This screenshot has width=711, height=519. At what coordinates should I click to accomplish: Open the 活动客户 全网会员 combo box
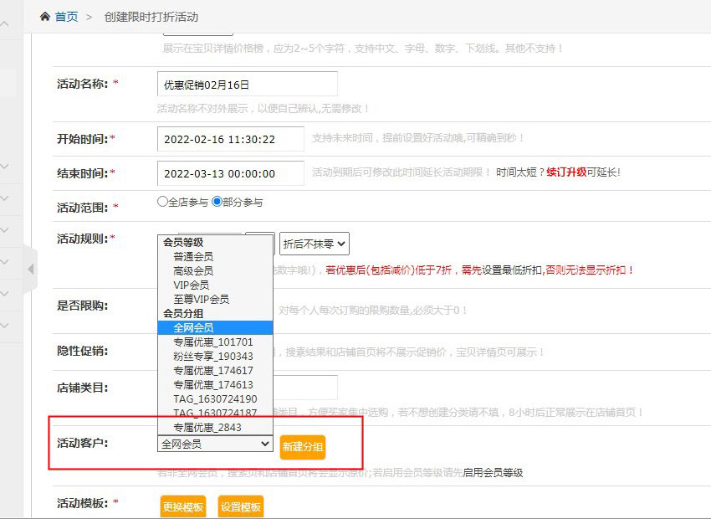coord(215,444)
